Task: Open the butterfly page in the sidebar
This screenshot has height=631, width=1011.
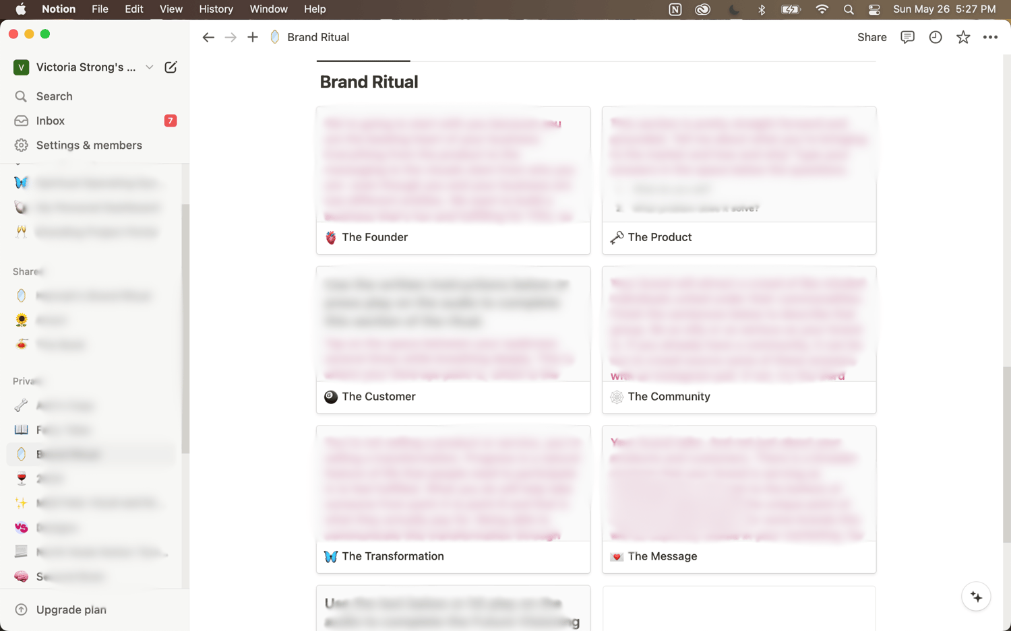Action: click(x=91, y=183)
